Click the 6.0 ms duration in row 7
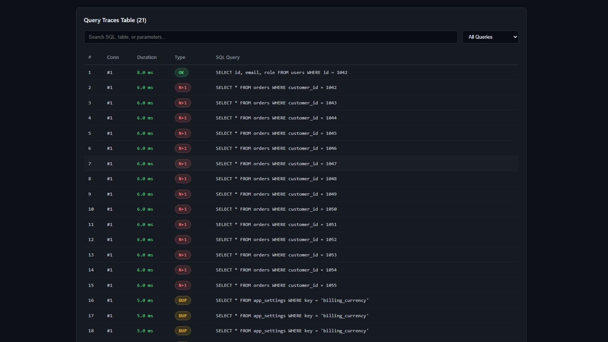 click(145, 164)
